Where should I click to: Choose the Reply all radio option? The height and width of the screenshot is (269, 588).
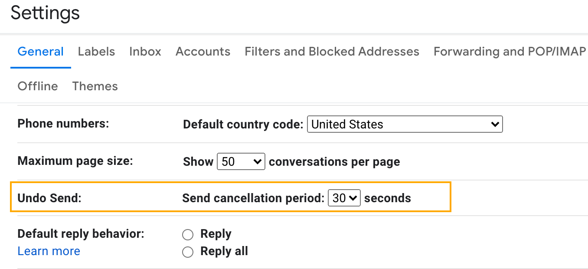(188, 252)
